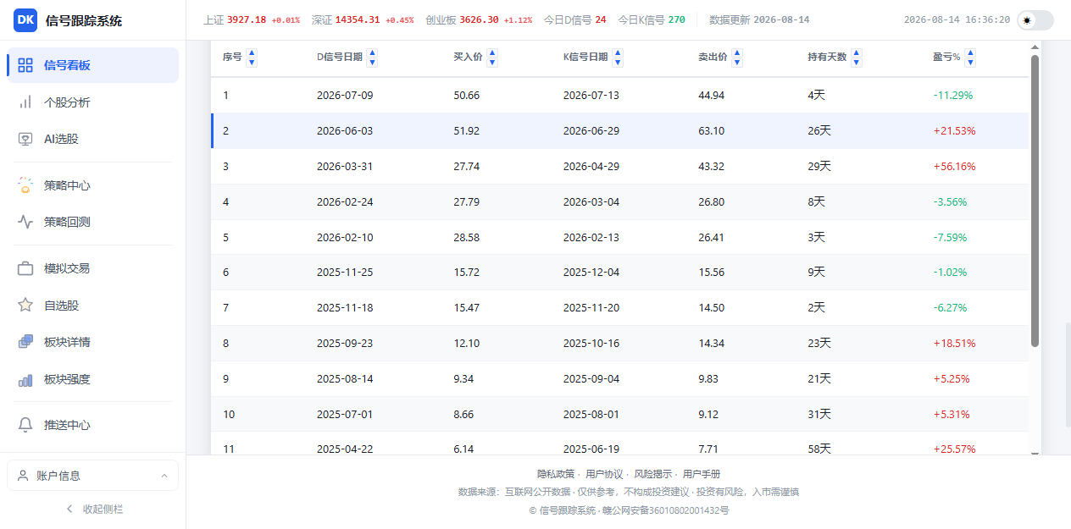This screenshot has width=1071, height=529.
Task: Click the 账户信息 user icon
Action: [x=23, y=476]
